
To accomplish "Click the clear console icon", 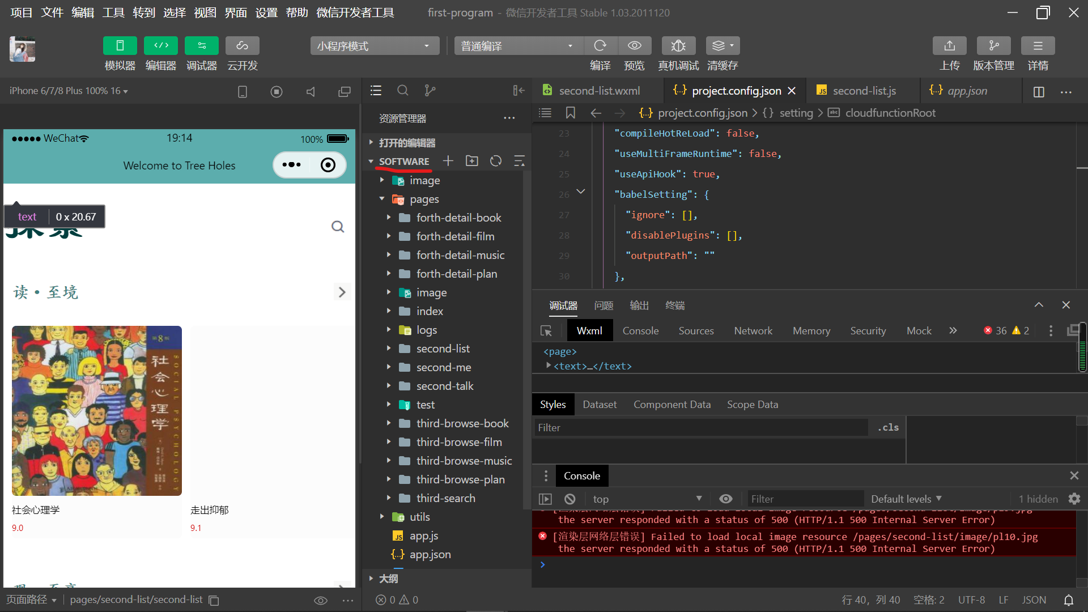I will tap(570, 499).
